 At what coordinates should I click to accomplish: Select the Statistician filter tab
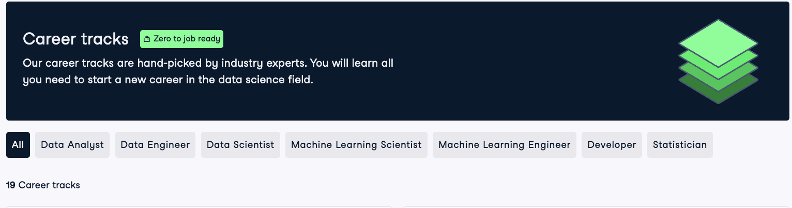(679, 145)
